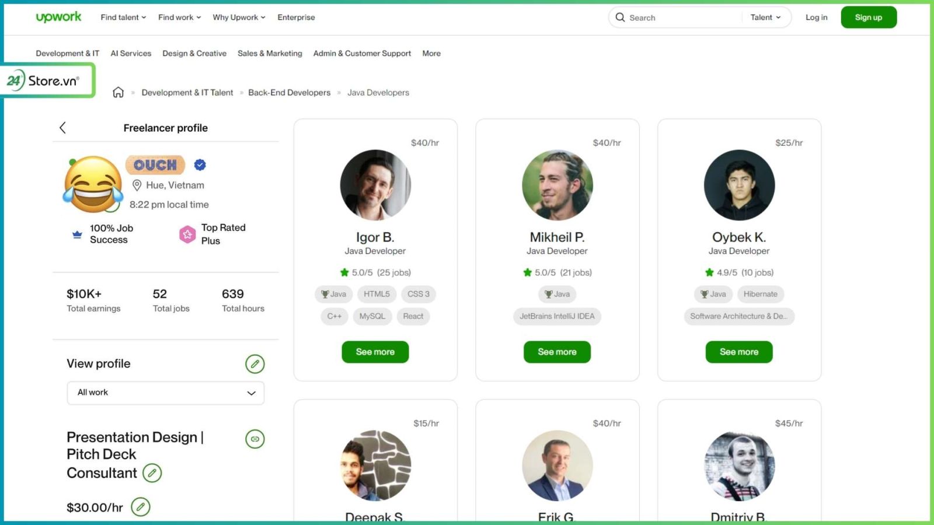Open Development & IT Talent breadcrumb
This screenshot has width=934, height=525.
[187, 92]
